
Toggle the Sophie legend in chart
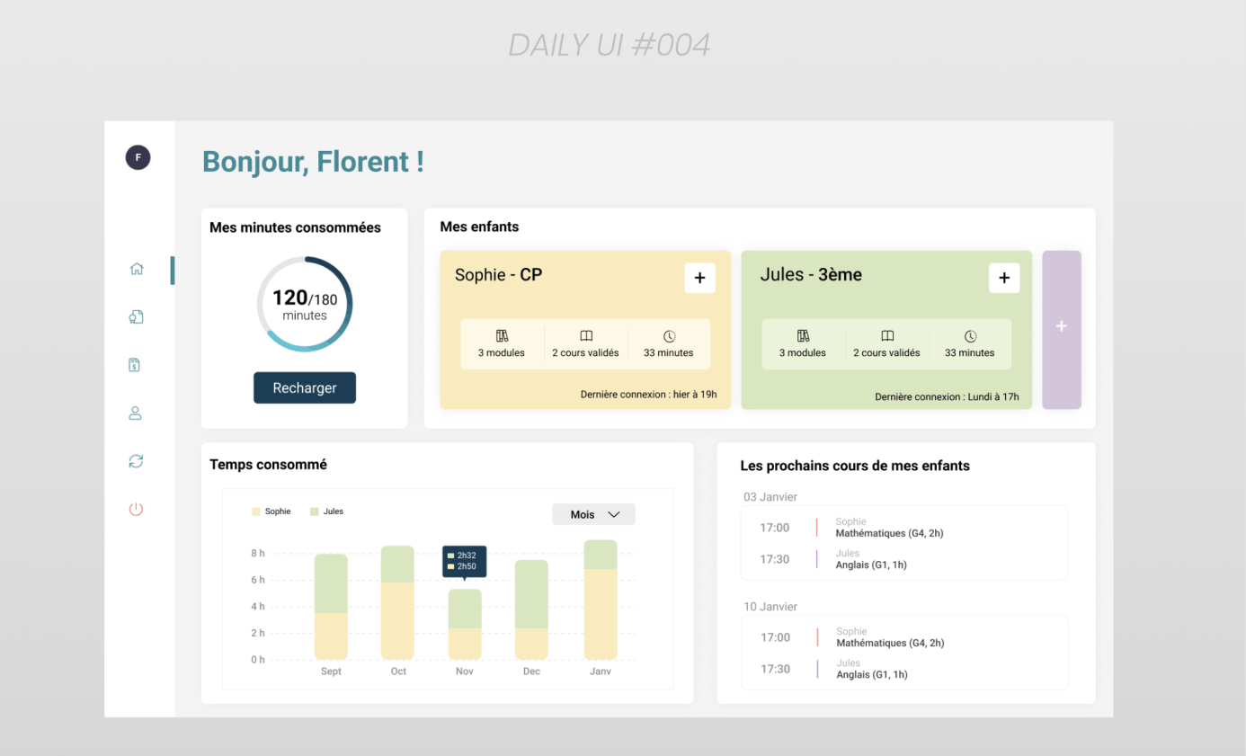click(271, 511)
